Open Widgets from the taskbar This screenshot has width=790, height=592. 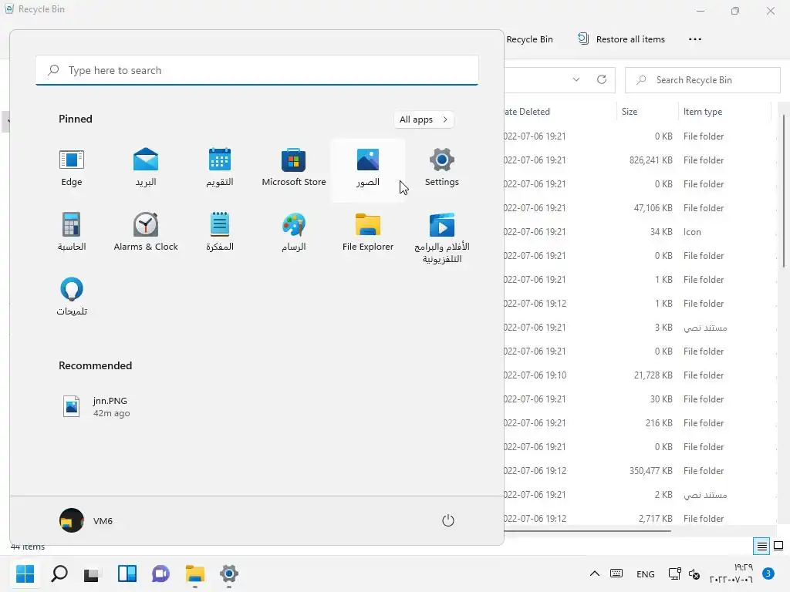click(x=127, y=573)
